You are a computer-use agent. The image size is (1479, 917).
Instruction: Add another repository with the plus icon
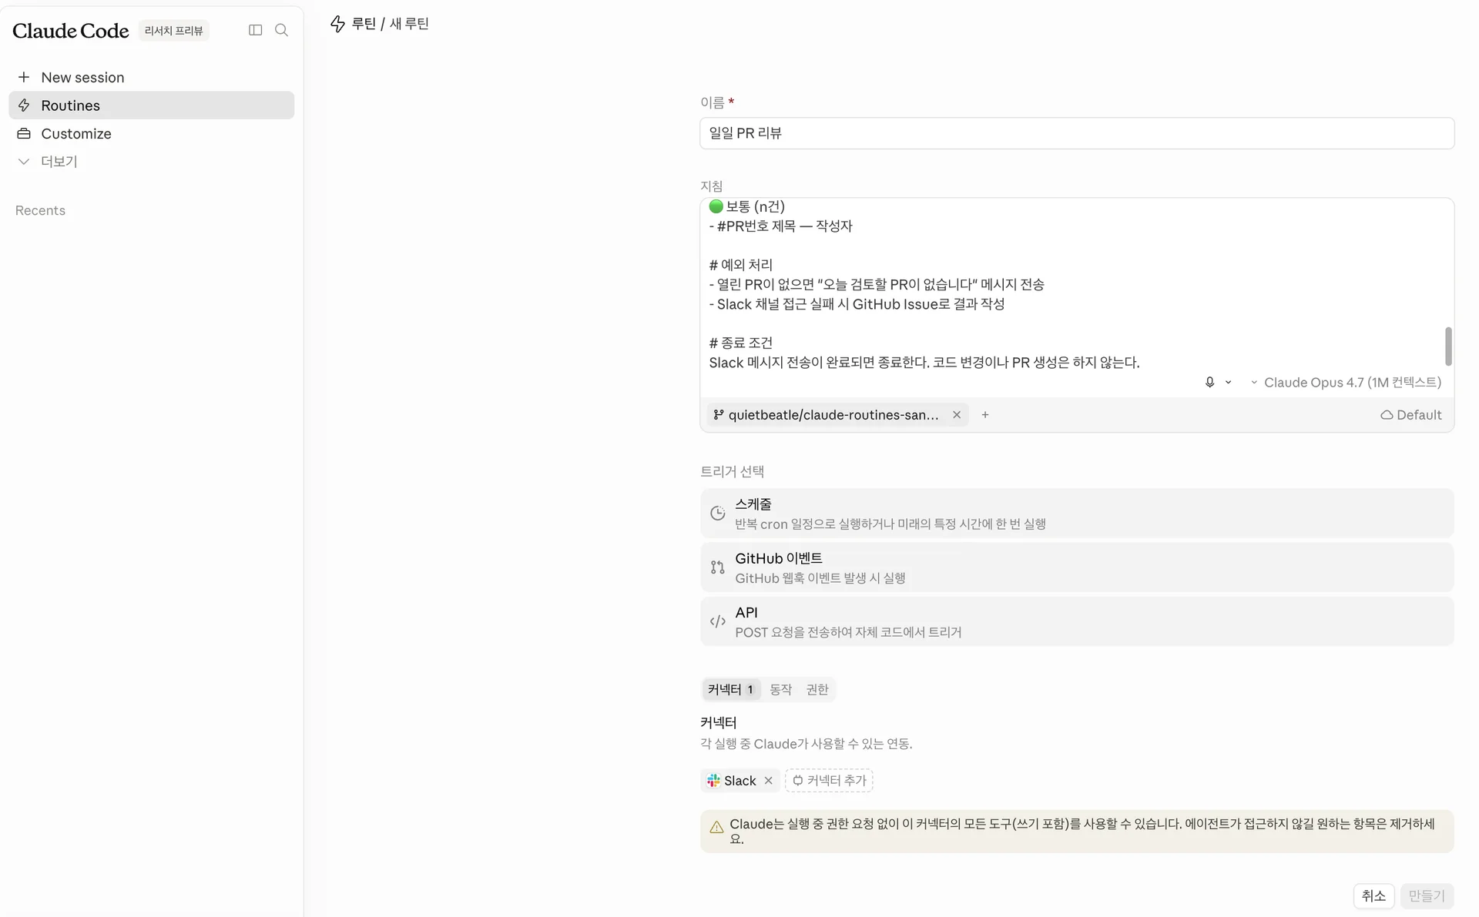(x=985, y=414)
